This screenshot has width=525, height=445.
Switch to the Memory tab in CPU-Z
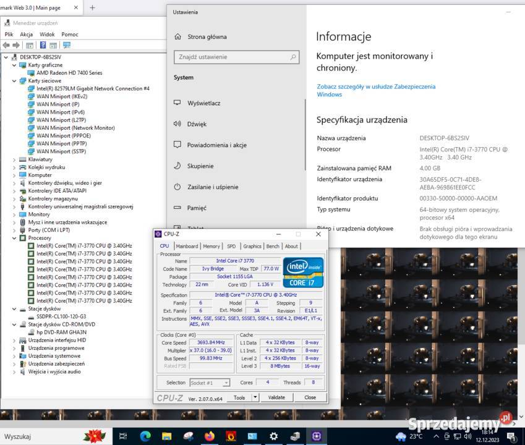[x=211, y=246]
